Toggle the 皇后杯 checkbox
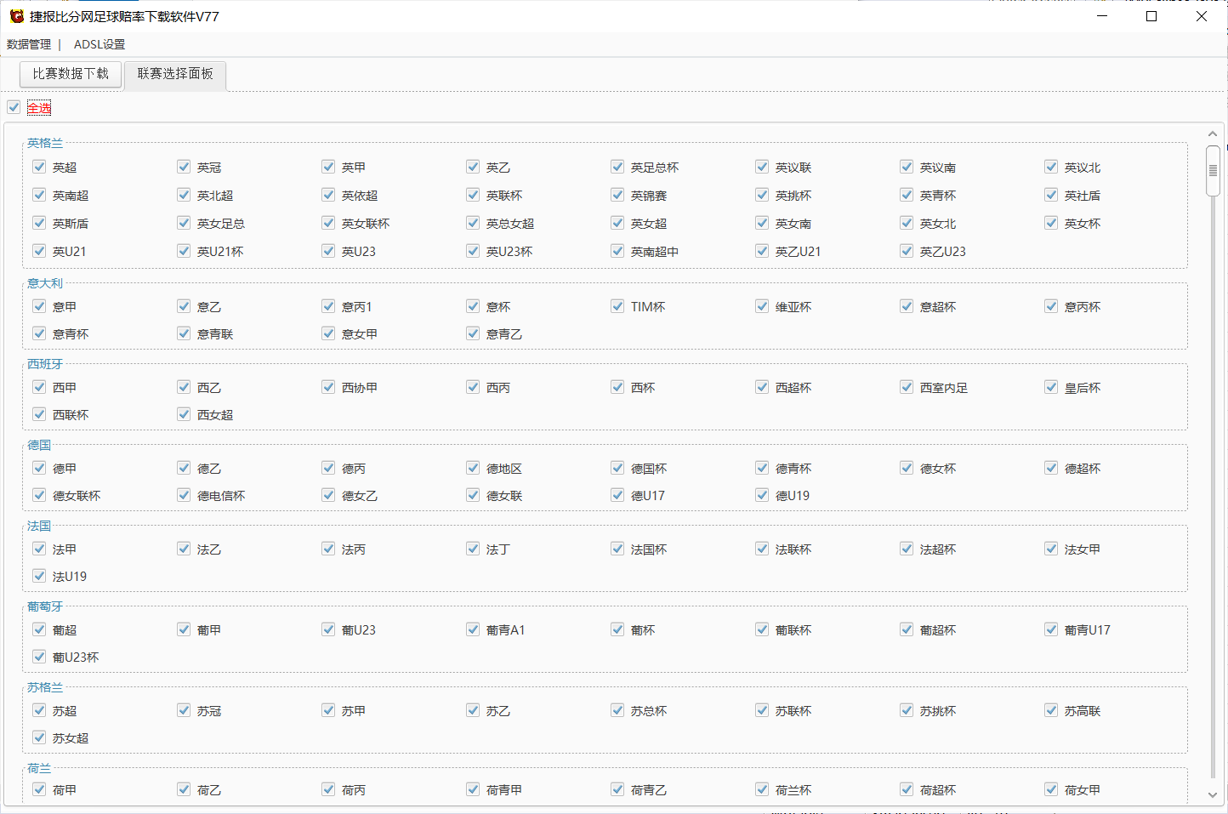Image resolution: width=1228 pixels, height=814 pixels. pos(1051,387)
